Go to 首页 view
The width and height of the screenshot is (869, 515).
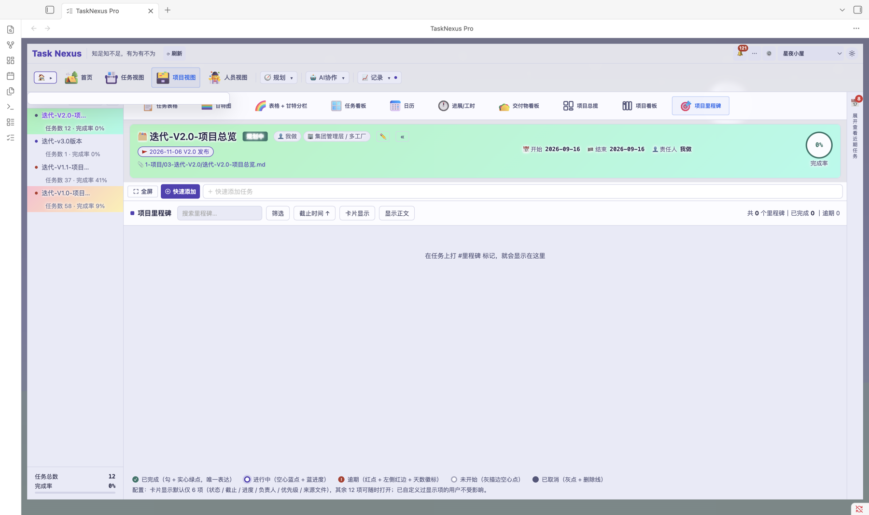pyautogui.click(x=79, y=78)
